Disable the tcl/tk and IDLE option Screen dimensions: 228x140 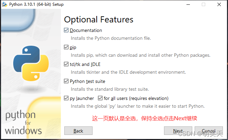(66, 64)
